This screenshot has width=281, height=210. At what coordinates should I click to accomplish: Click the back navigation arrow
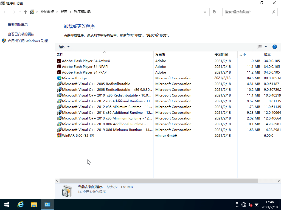(5, 12)
